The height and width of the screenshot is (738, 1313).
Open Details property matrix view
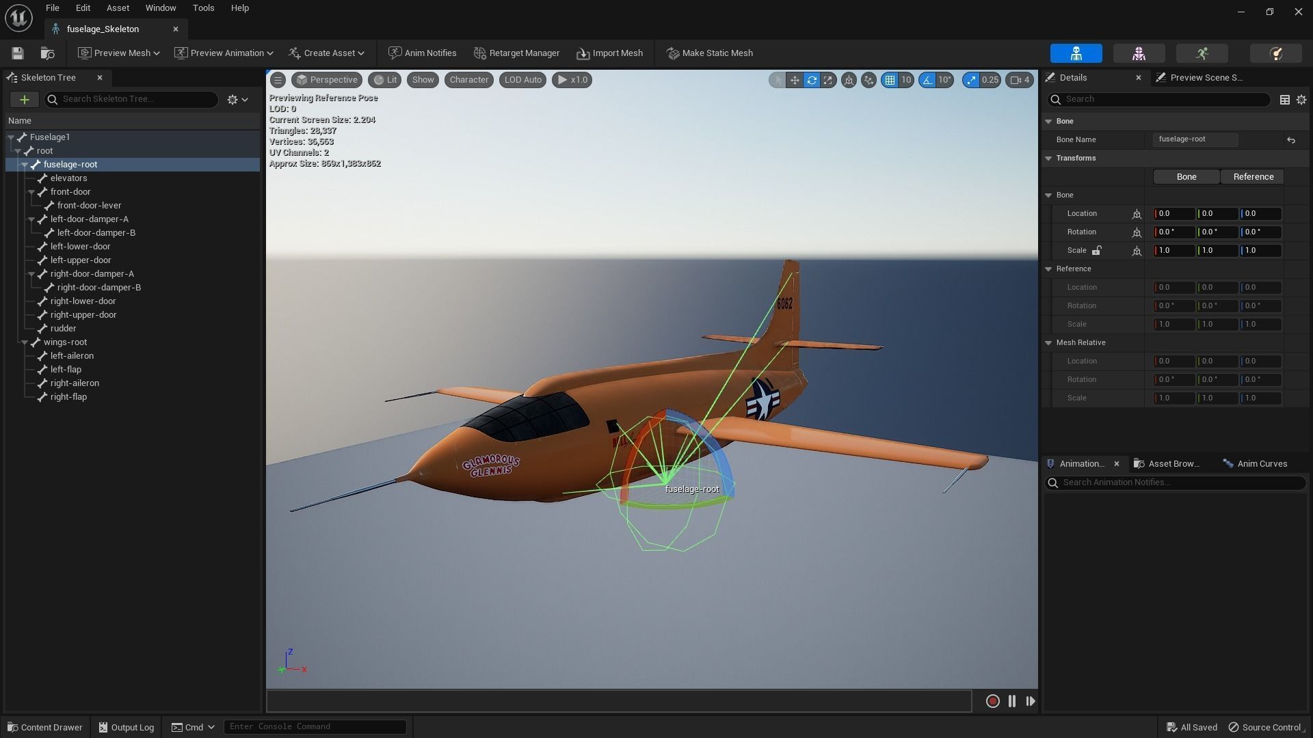click(x=1285, y=100)
